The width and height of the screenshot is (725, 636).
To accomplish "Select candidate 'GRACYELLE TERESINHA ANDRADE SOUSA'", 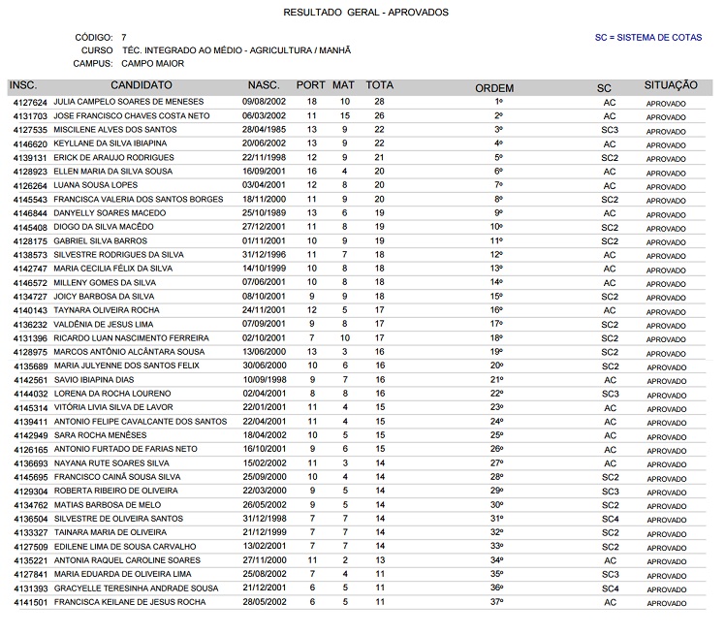I will tap(137, 588).
